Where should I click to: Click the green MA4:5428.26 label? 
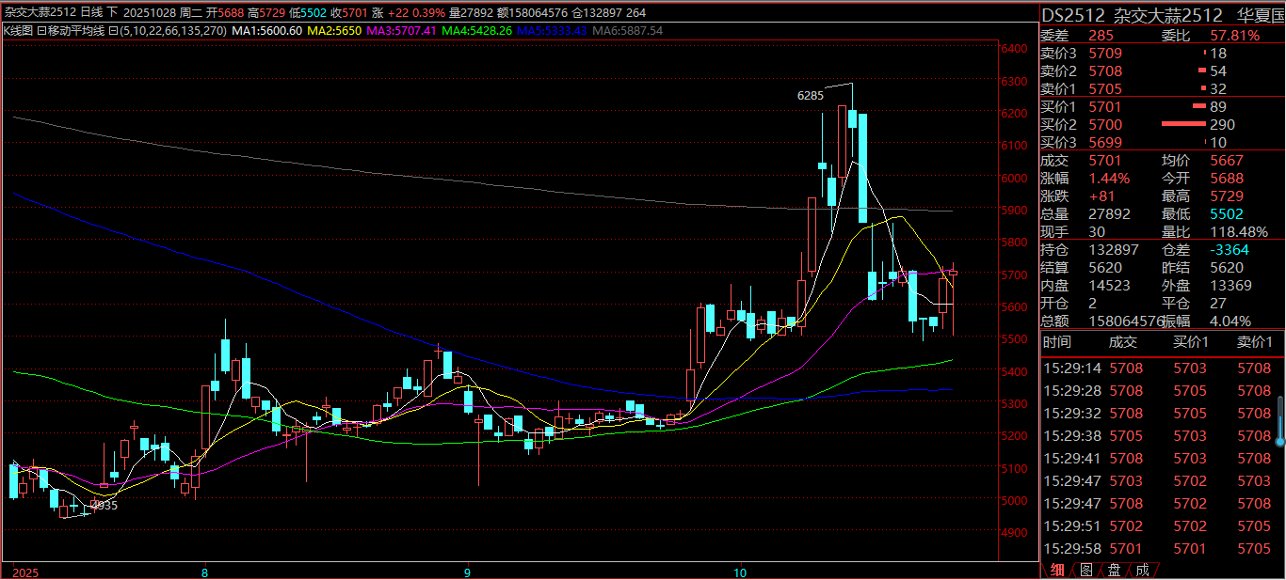point(476,30)
